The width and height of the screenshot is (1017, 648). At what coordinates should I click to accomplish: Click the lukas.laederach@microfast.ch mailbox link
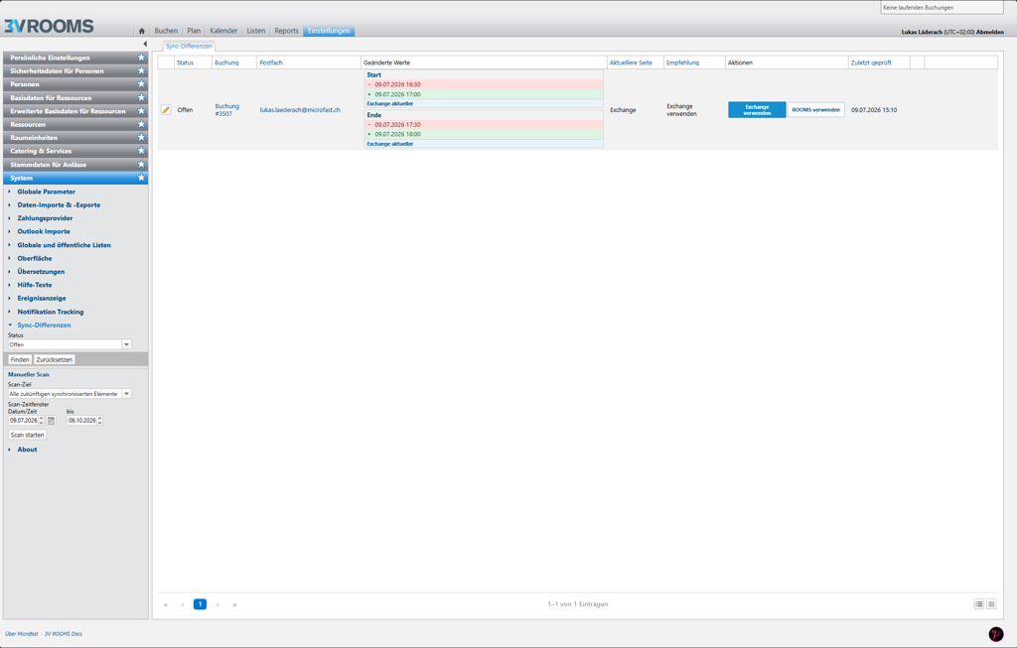[x=300, y=110]
